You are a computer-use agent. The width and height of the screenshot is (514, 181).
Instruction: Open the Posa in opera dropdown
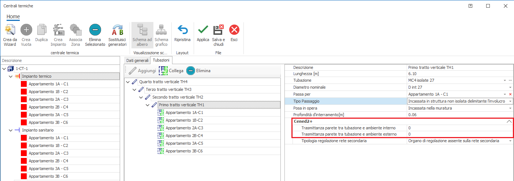[510, 108]
